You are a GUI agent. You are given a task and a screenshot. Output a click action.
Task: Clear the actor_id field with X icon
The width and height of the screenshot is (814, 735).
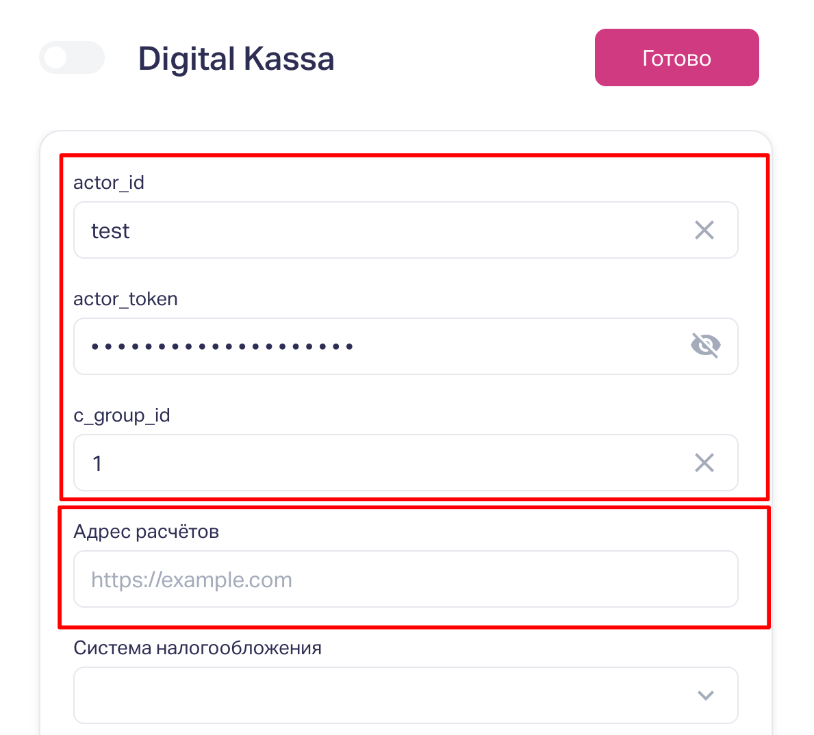coord(704,231)
